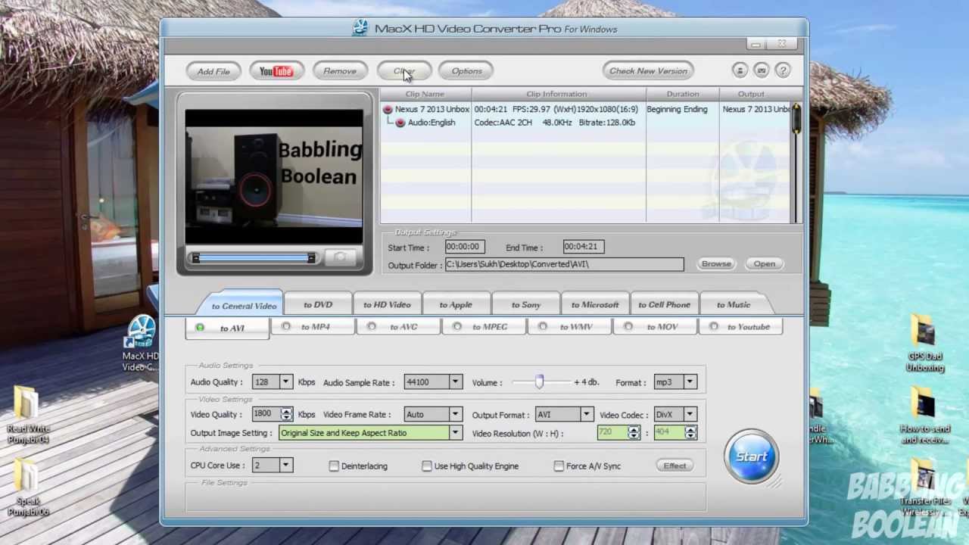Click the clip list vertical scrollbar
Image resolution: width=969 pixels, height=545 pixels.
796,163
